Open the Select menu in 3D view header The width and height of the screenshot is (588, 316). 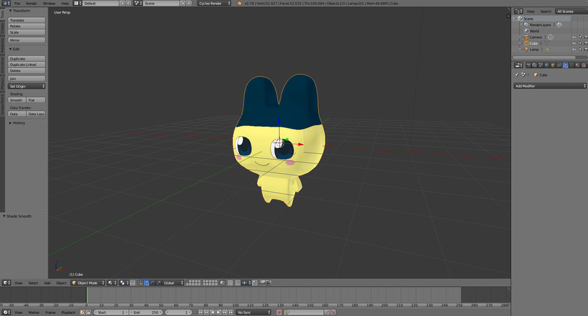coord(33,283)
